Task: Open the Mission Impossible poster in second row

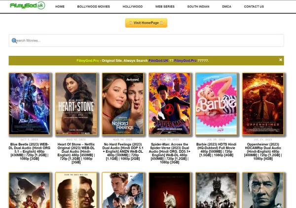Action: pyautogui.click(x=123, y=190)
